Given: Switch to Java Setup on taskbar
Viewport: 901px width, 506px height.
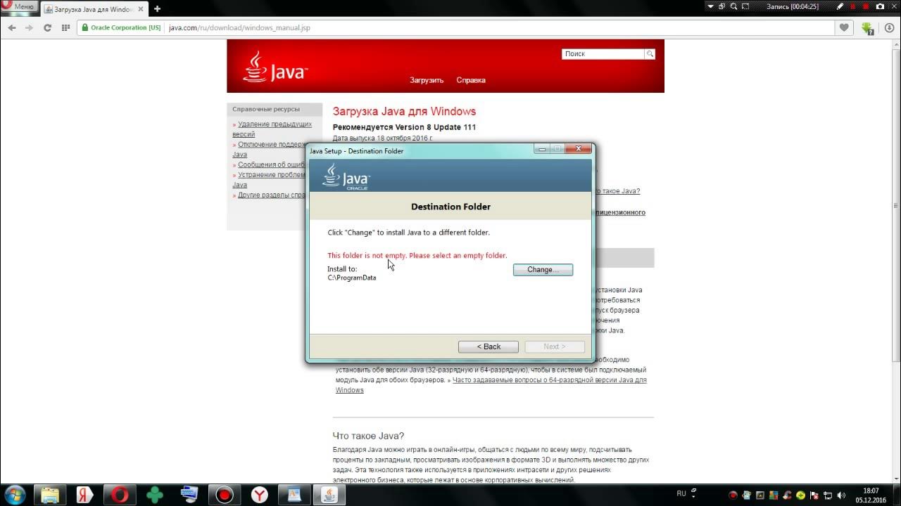Looking at the screenshot, I should pos(329,495).
